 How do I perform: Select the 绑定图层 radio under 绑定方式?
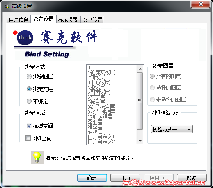[40, 77]
